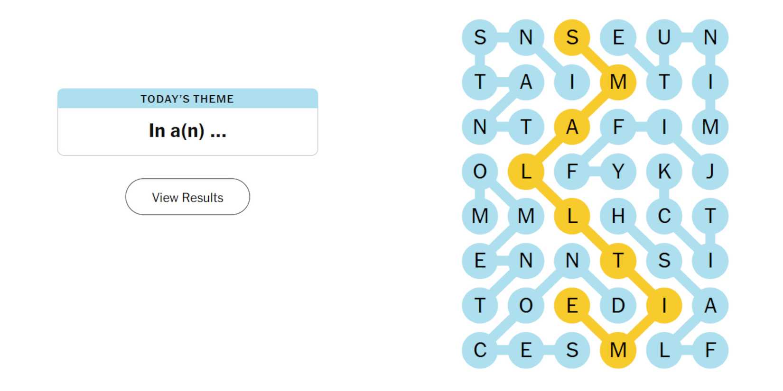
Task: Select the yellow S letter tile in top row
Action: tap(572, 38)
